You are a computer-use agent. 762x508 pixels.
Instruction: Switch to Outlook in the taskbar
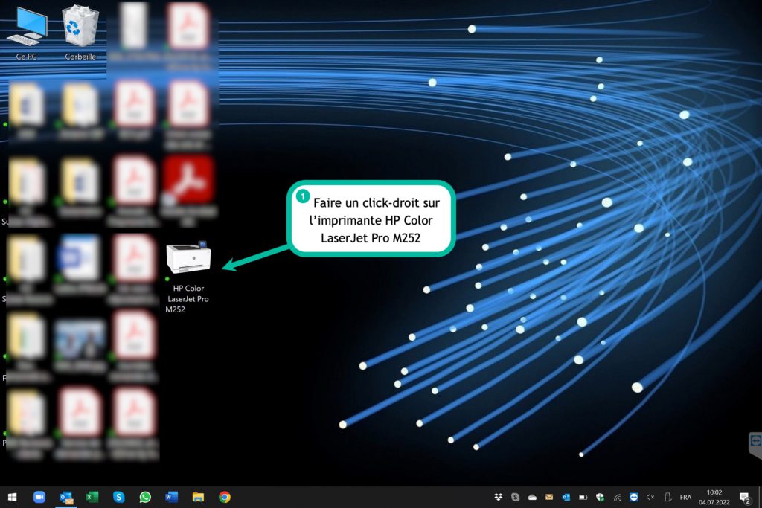[66, 497]
